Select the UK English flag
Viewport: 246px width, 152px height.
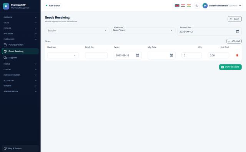point(177,6)
